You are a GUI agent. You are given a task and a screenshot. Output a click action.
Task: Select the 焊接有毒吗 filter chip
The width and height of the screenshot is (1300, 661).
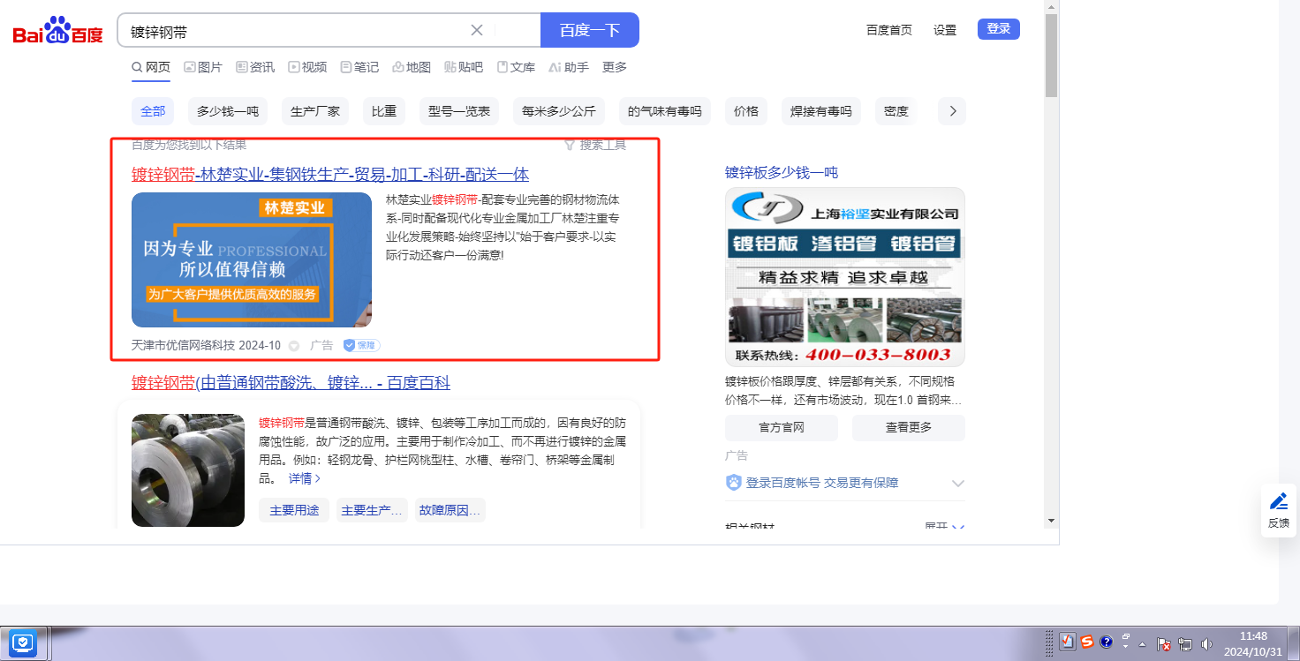click(821, 111)
